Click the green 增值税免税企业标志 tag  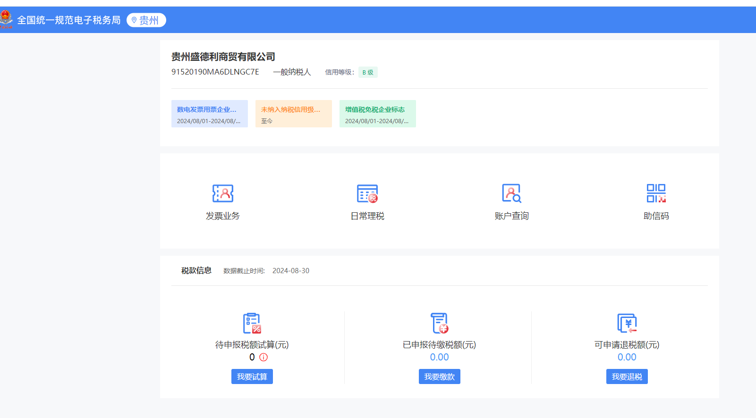point(377,114)
